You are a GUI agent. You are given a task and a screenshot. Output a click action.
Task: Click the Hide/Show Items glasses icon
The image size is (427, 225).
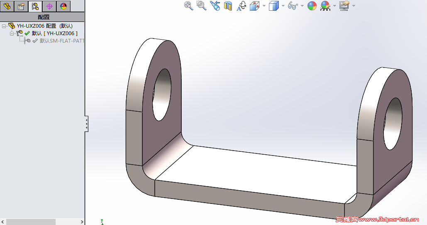(293, 6)
